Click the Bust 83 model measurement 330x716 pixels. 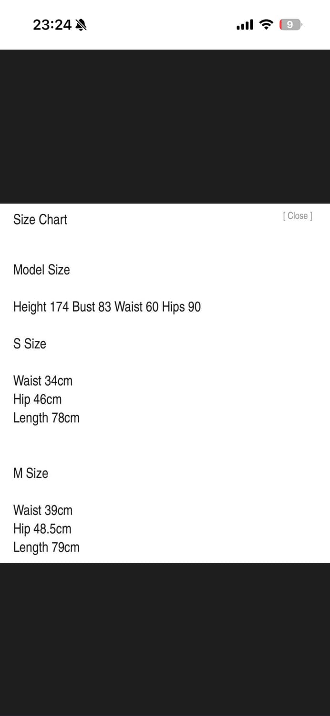pos(92,306)
